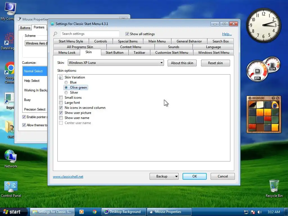Expand the Backup dropdown button
Screen dimensions: 288x216
pyautogui.click(x=176, y=176)
